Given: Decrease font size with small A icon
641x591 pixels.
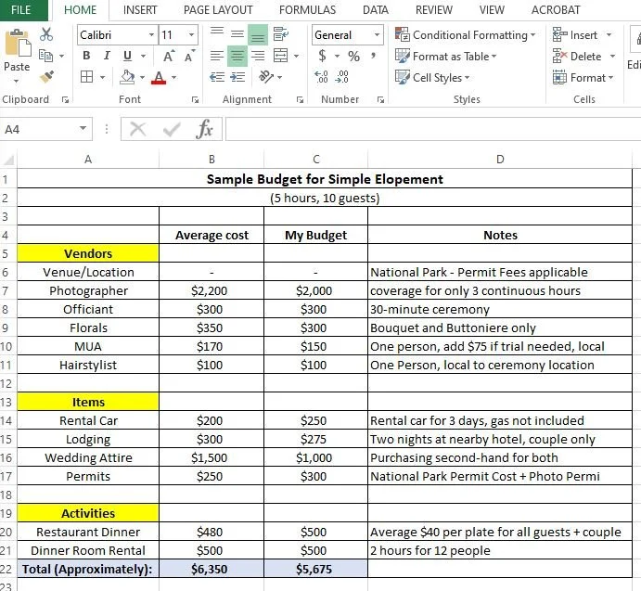Looking at the screenshot, I should click(189, 56).
